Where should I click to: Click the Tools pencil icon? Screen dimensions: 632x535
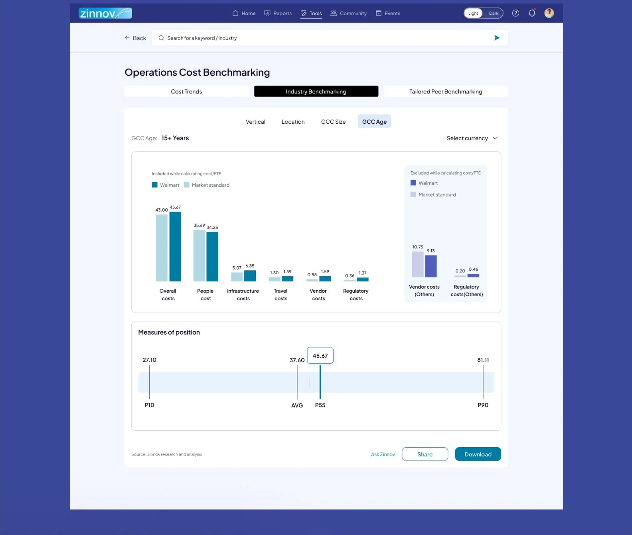[x=304, y=13]
